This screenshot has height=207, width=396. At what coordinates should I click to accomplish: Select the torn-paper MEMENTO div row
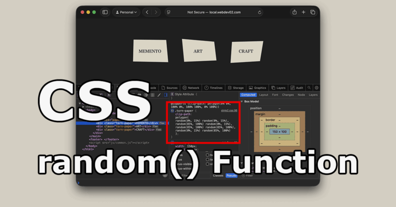122,123
